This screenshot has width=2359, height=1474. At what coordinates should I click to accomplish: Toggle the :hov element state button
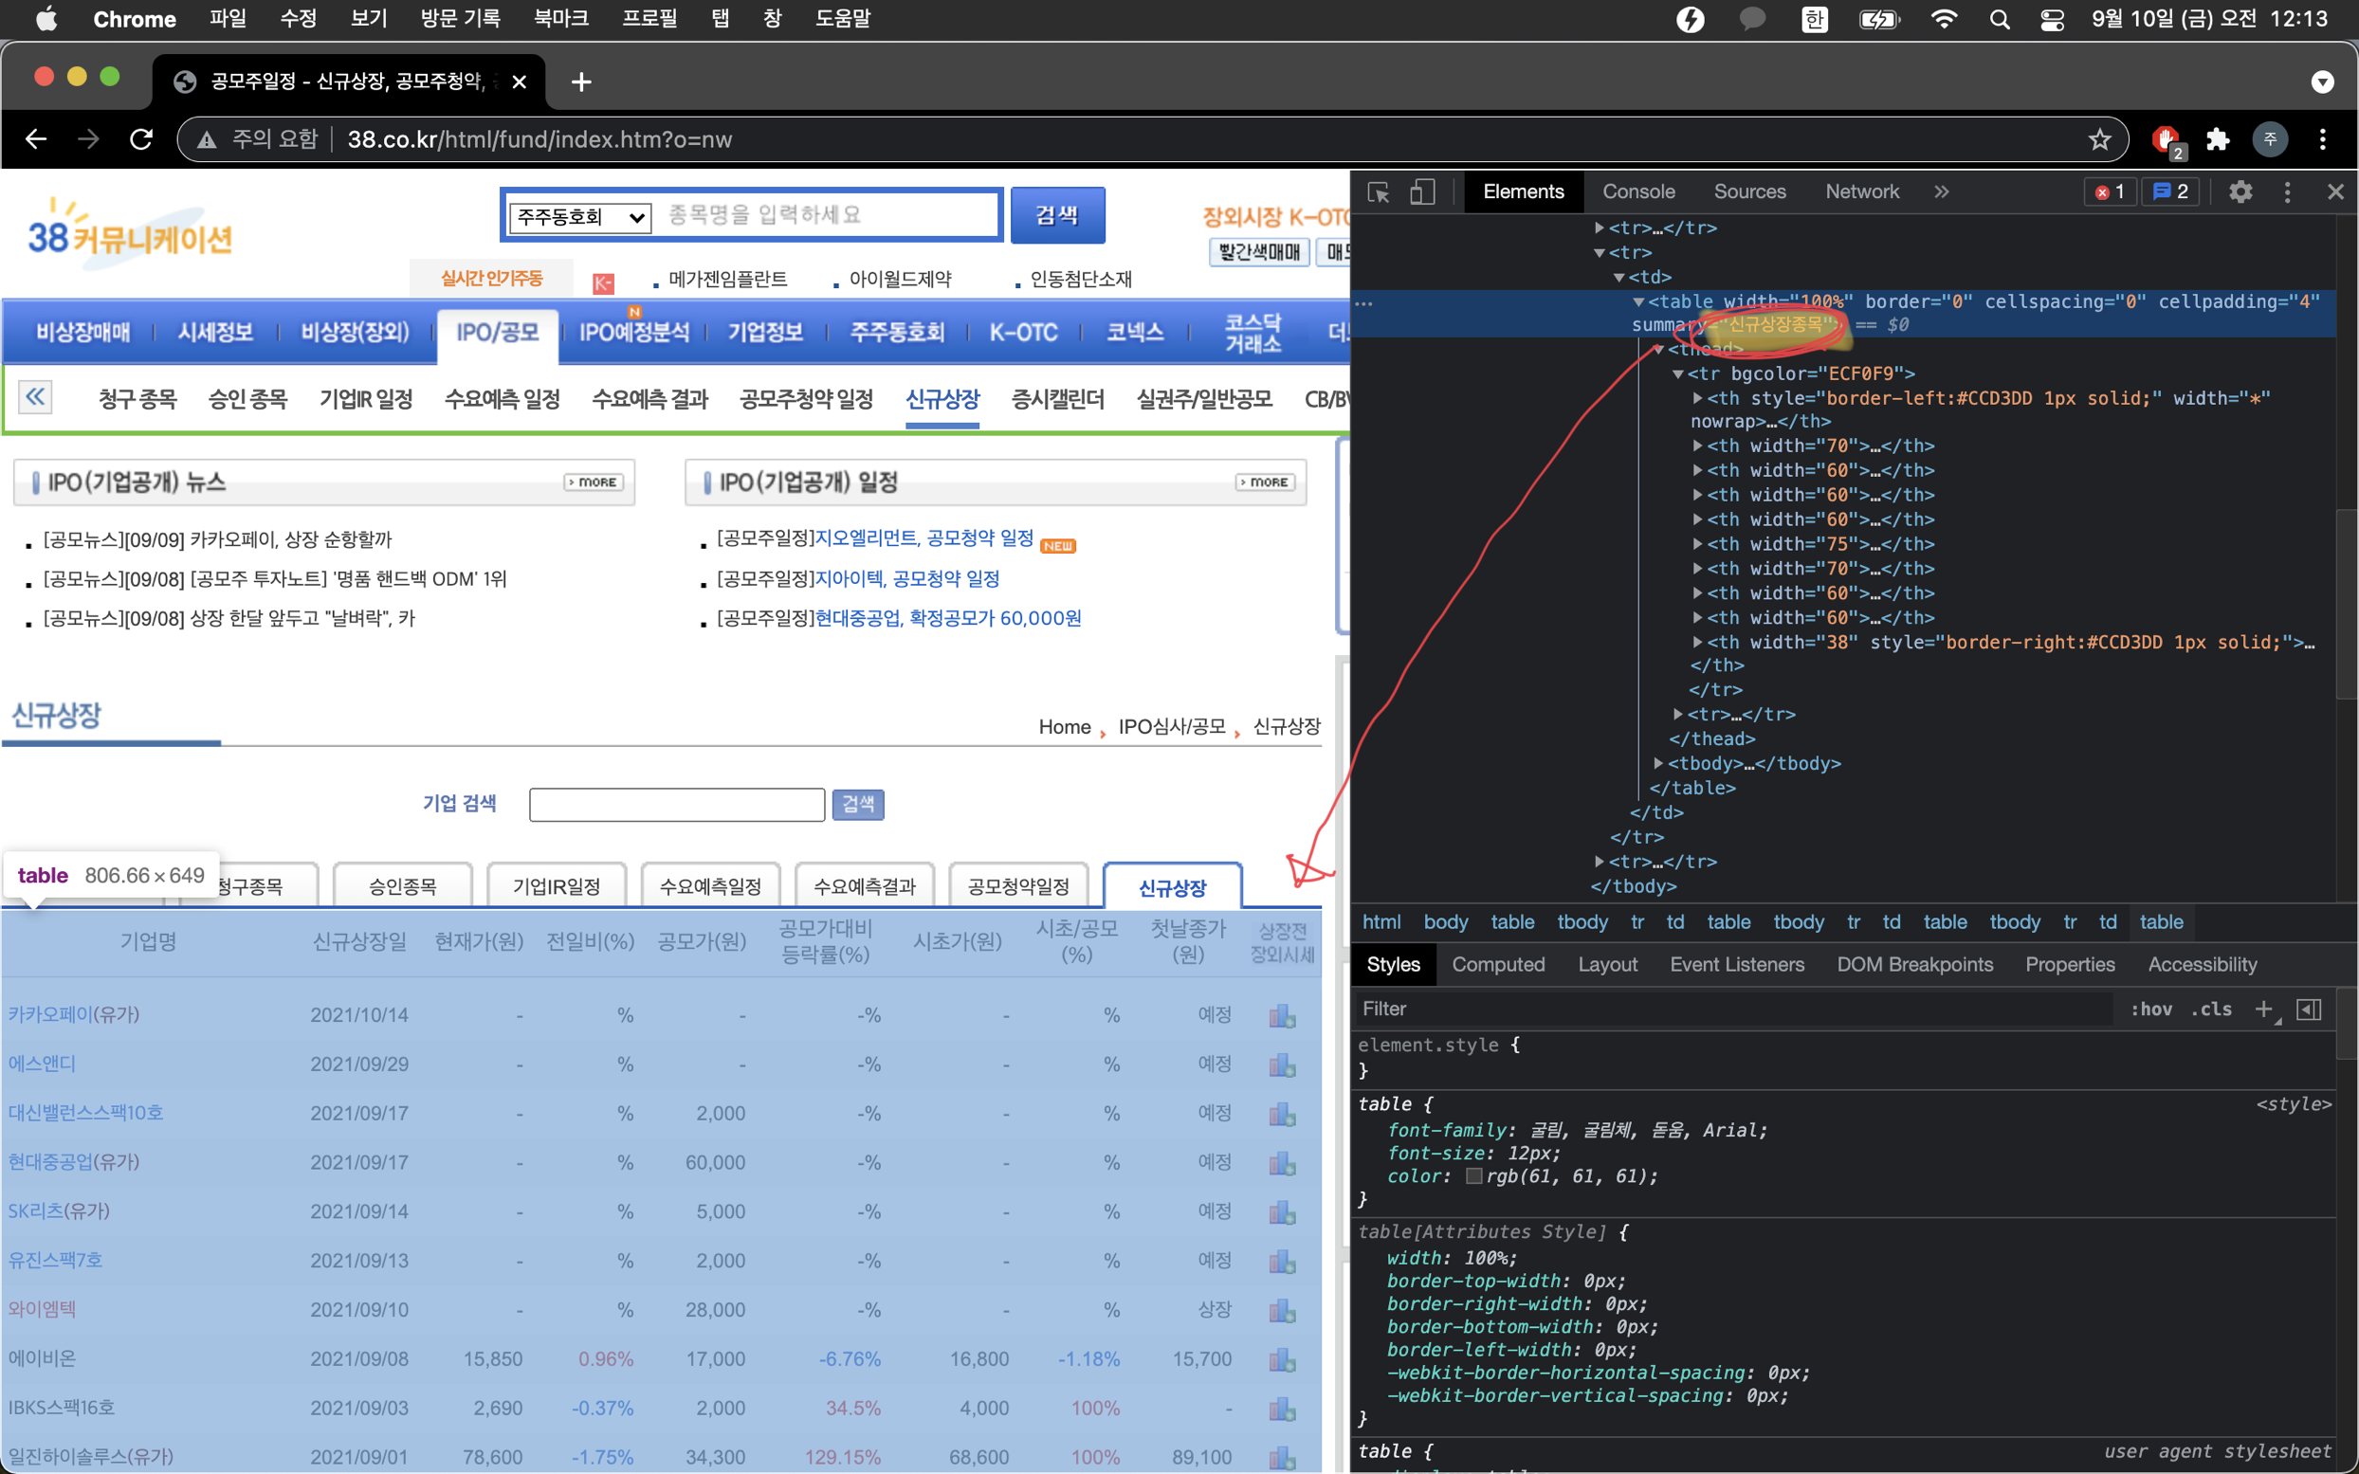point(2150,1009)
